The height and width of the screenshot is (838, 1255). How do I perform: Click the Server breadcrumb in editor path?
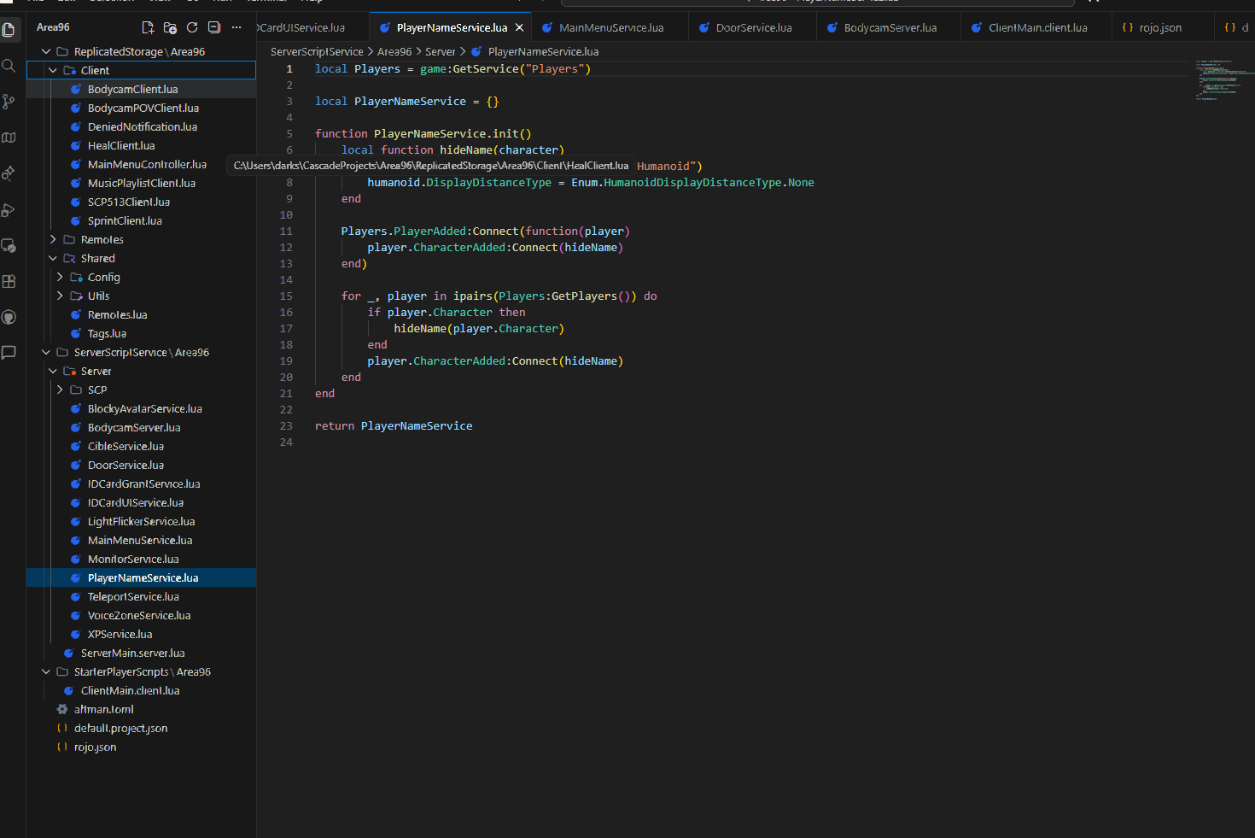[440, 51]
